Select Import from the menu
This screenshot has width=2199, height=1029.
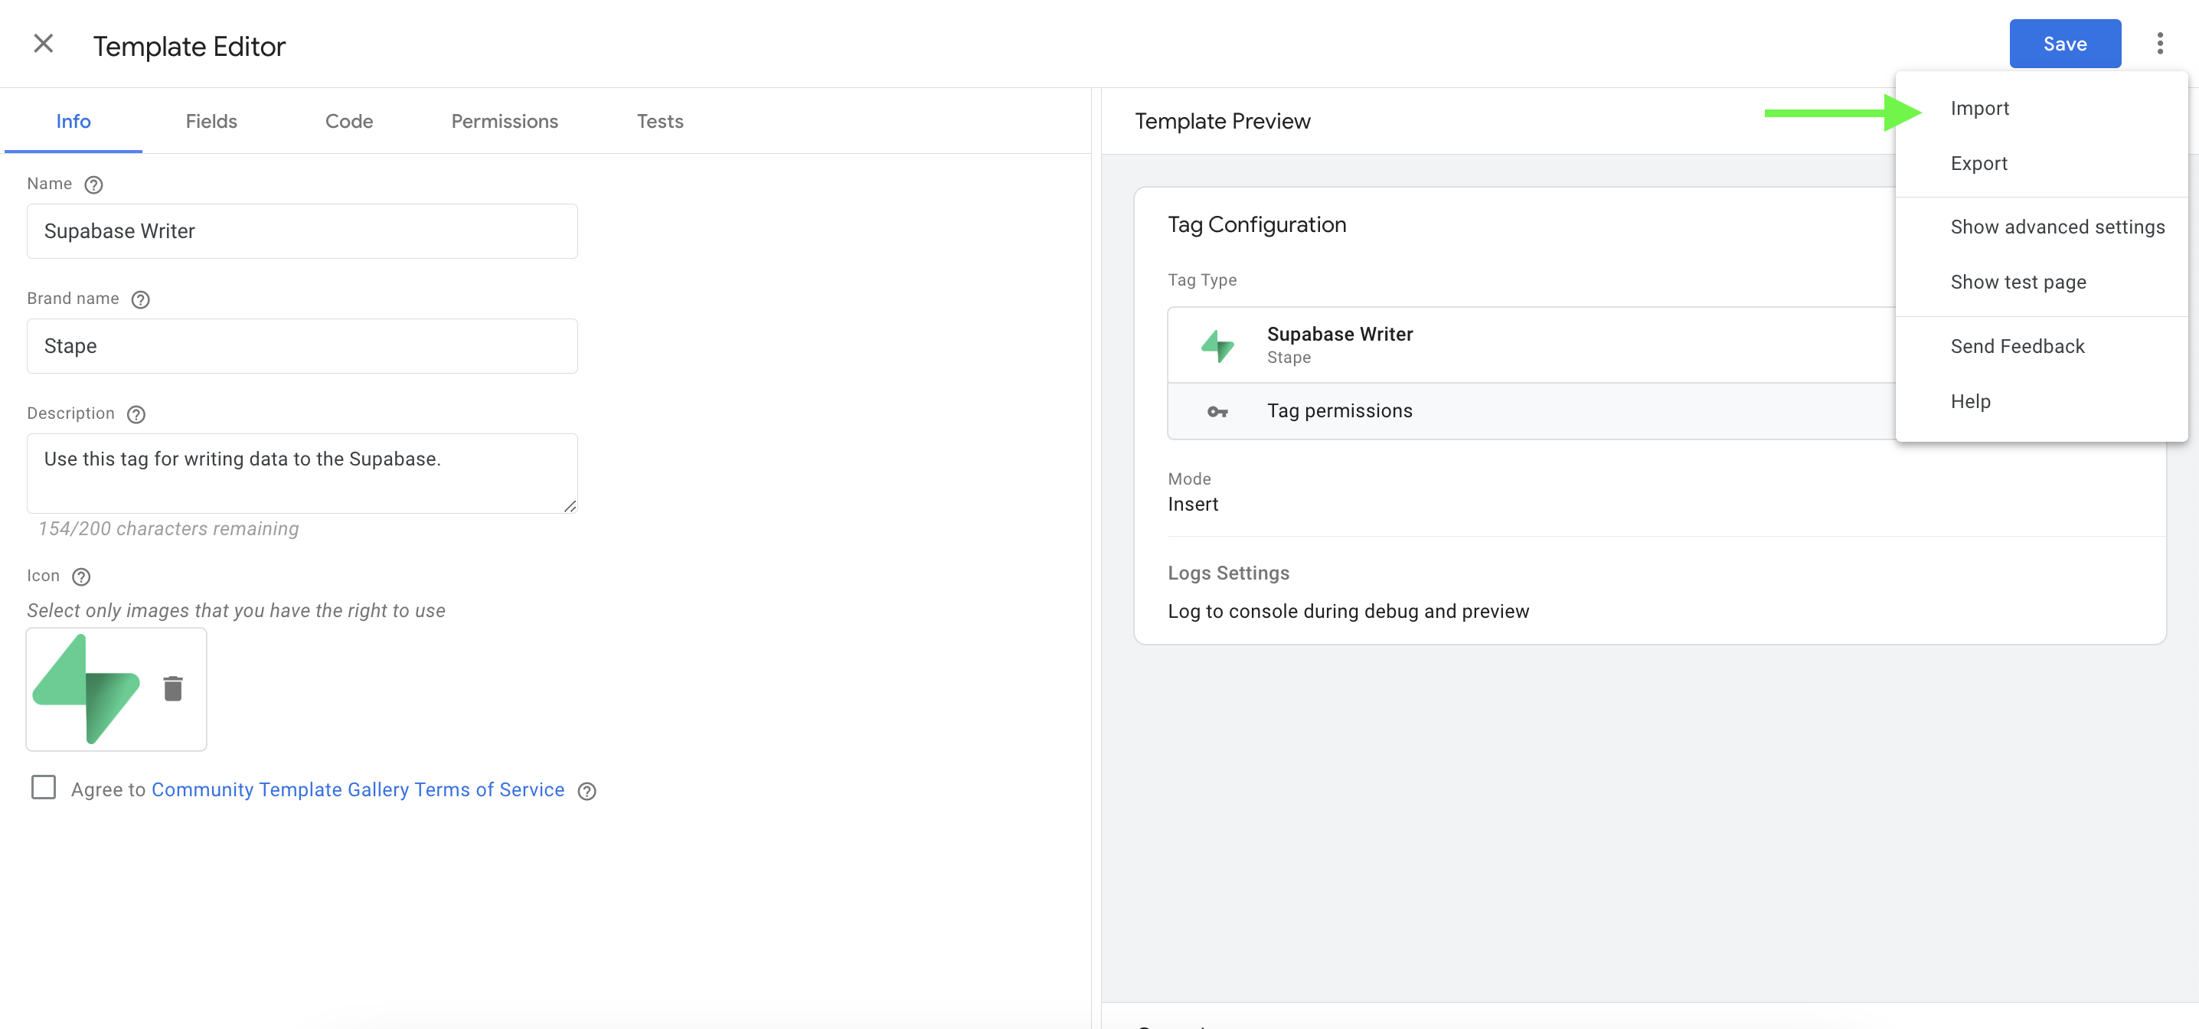2041,109
